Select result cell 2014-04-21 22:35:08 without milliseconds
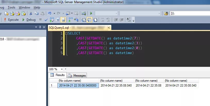This screenshot has height=106, width=210. [x=148, y=85]
